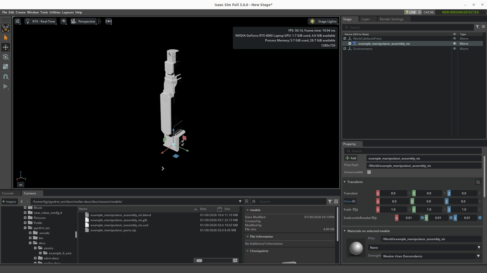Click the Import button
487x273 pixels.
[x=9, y=201]
